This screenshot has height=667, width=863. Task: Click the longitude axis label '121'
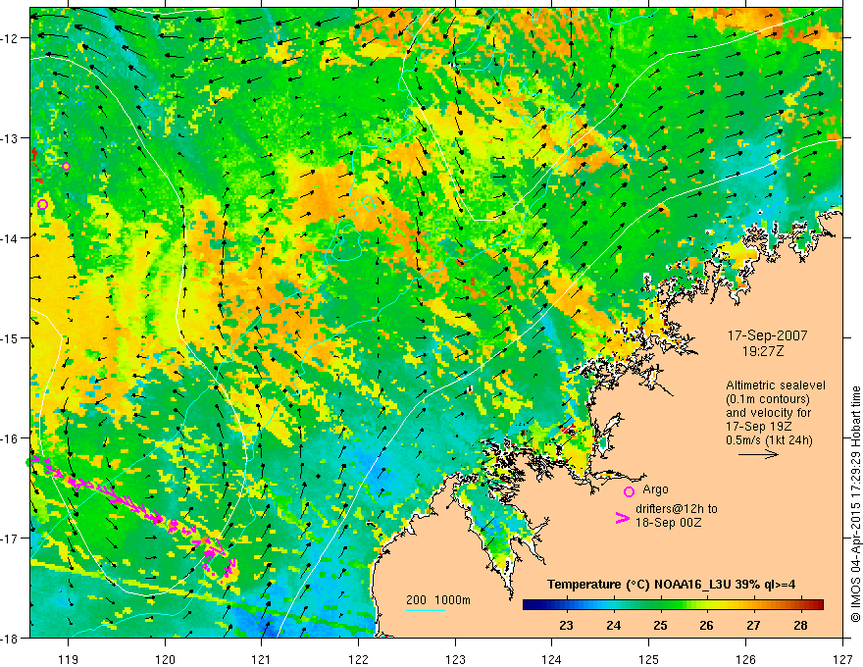262,659
